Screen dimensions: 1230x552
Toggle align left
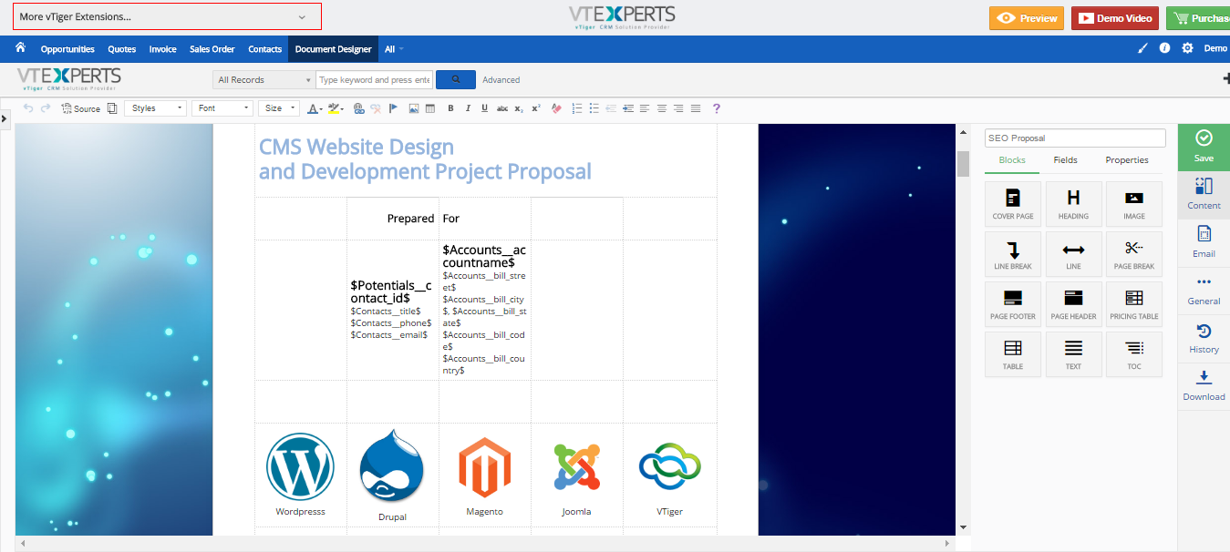click(x=645, y=108)
